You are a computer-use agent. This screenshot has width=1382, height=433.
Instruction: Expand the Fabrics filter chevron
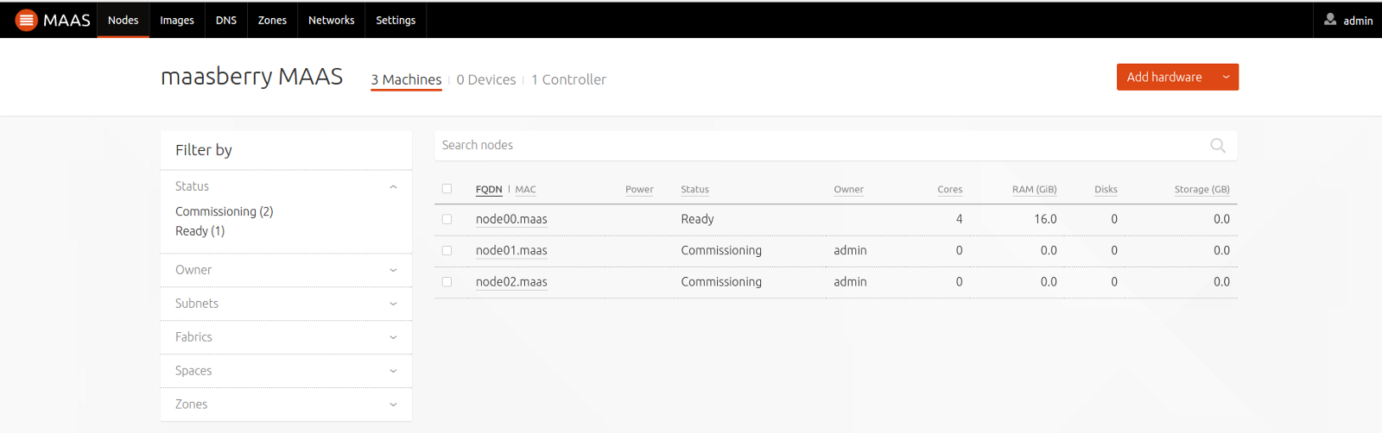[x=393, y=337]
